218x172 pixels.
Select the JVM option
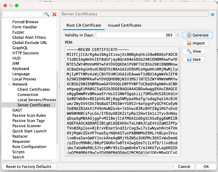tap(16, 63)
